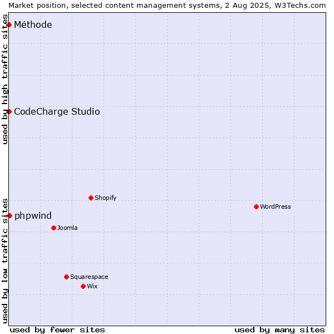Click the red marker for Joomla
This screenshot has height=334, width=334.
pyautogui.click(x=53, y=228)
